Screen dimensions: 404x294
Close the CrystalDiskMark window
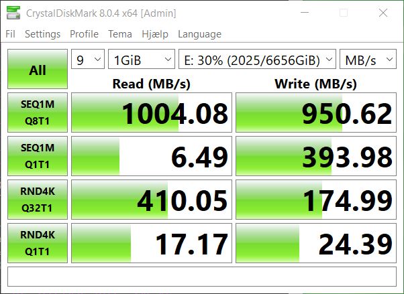pos(383,13)
